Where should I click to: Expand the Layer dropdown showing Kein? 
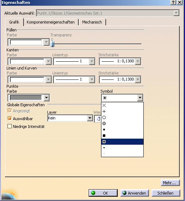point(90,118)
